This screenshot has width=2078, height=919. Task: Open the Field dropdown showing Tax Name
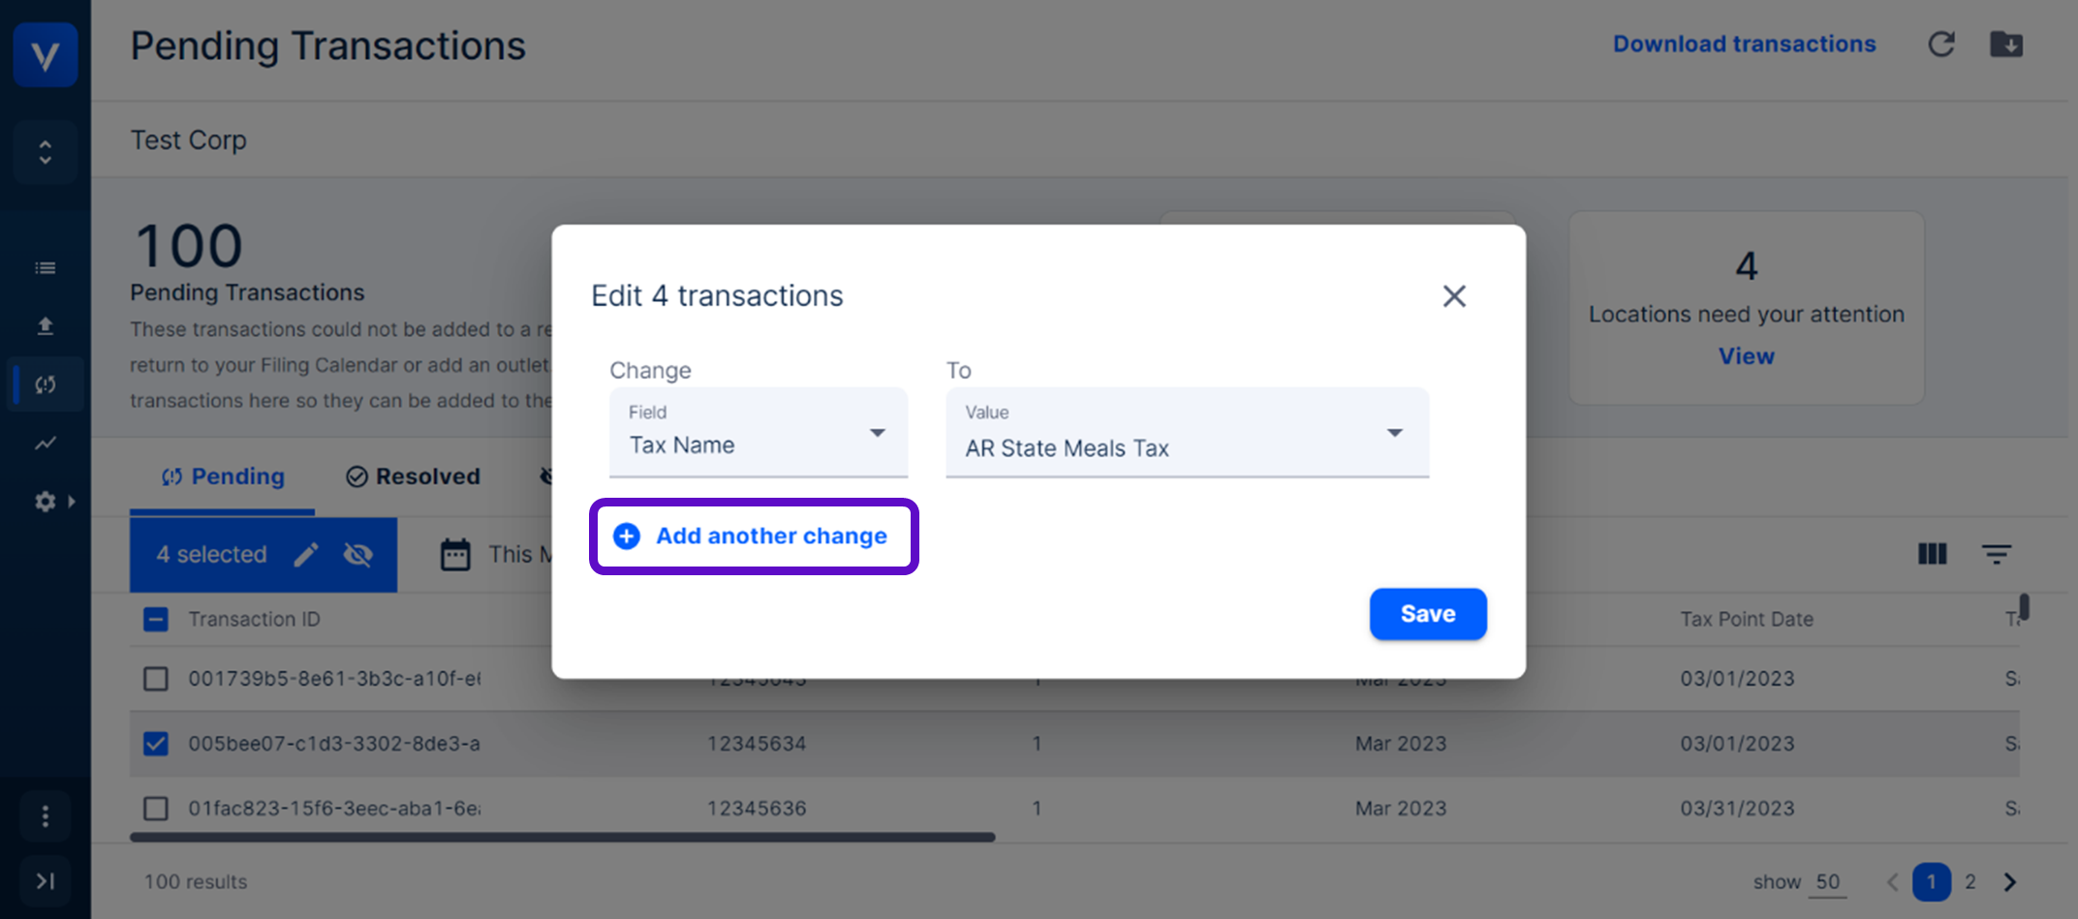[758, 433]
